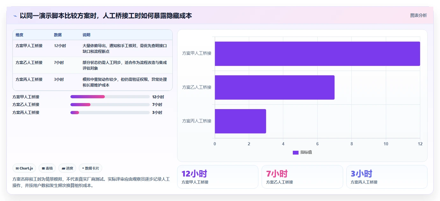Click the 方案乙人工桥接 progress row label
This screenshot has width=440, height=201.
[26, 105]
